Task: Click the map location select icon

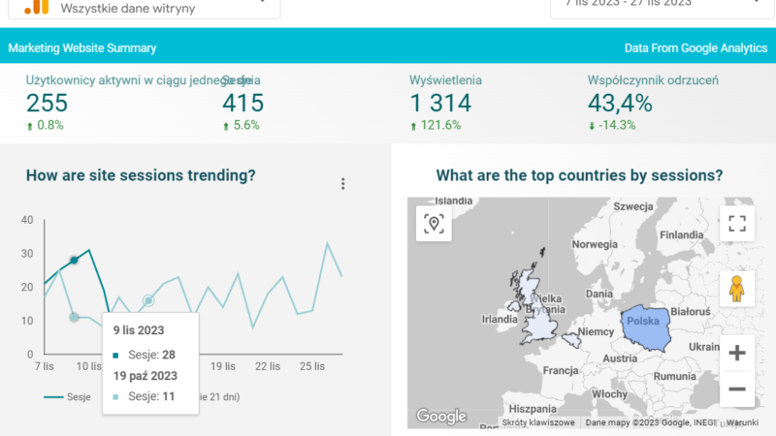Action: click(434, 224)
